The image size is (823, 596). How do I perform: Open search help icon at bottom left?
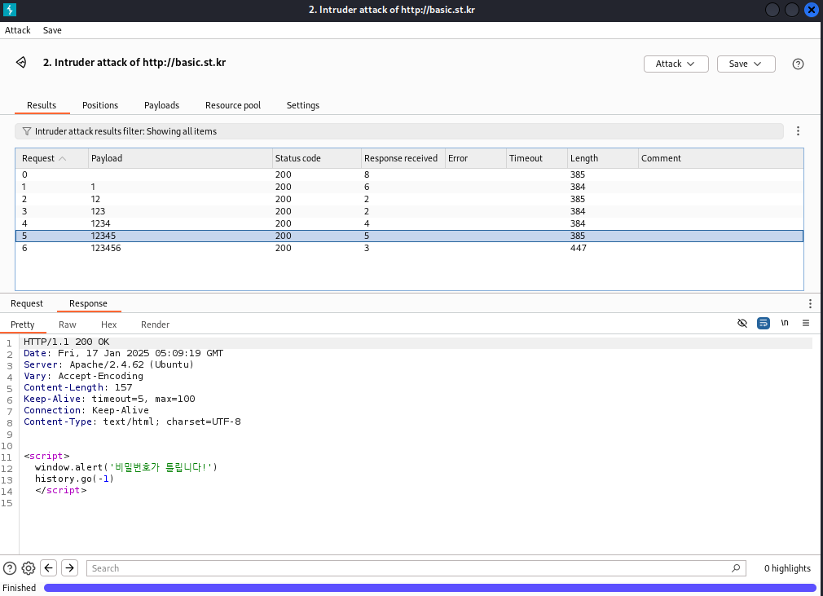10,568
